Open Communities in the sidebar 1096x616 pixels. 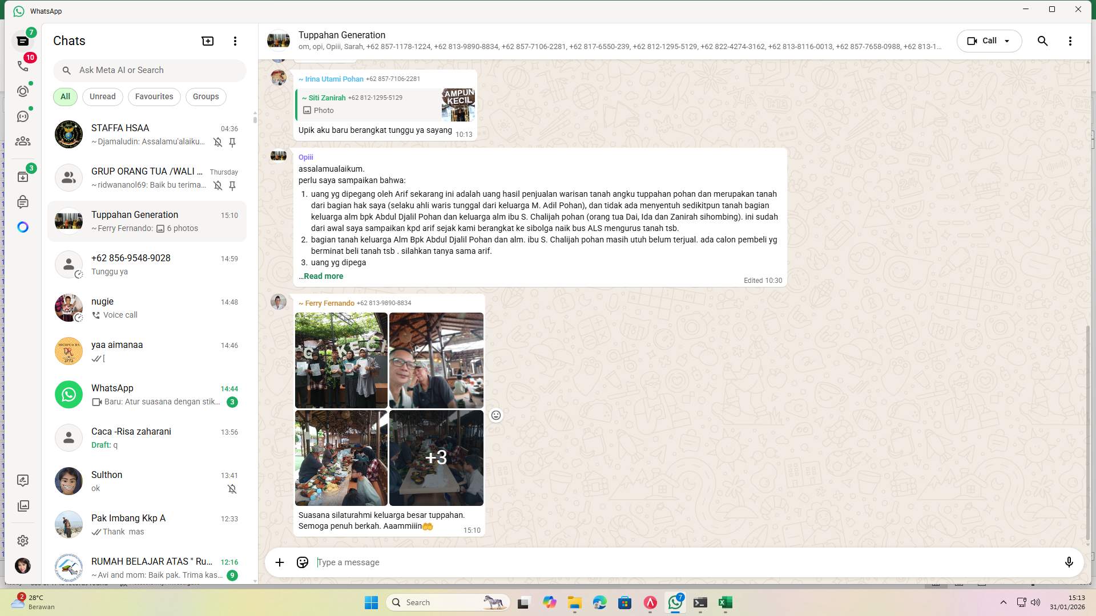[23, 141]
